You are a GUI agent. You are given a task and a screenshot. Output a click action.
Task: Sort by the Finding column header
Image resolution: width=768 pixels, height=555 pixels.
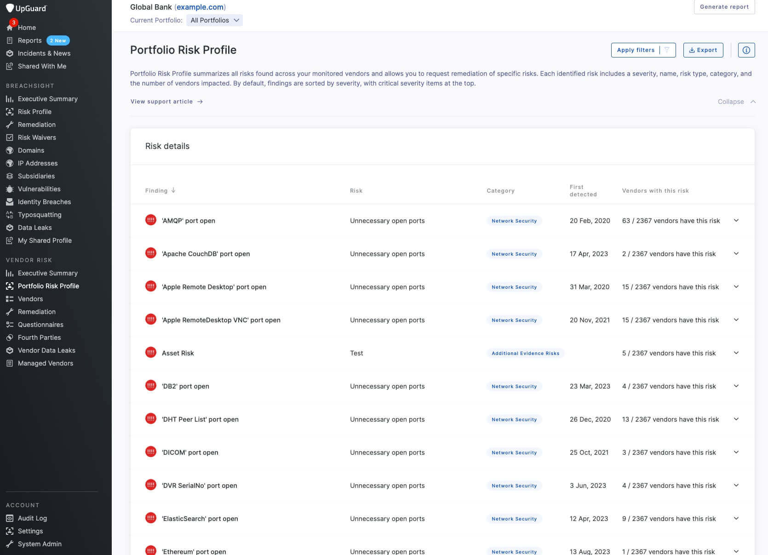click(160, 190)
